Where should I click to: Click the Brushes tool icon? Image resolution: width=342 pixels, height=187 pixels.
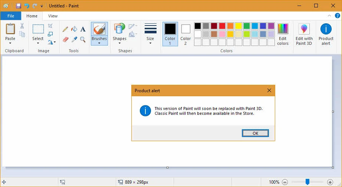coord(99,29)
